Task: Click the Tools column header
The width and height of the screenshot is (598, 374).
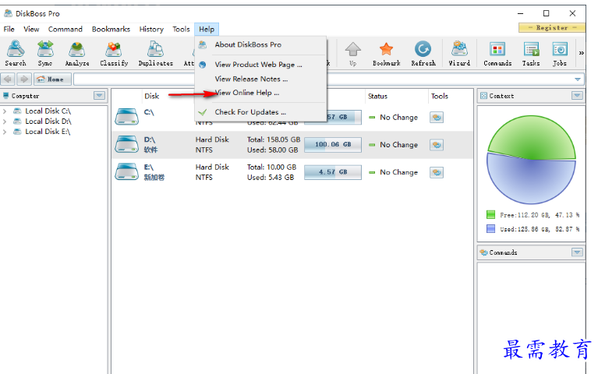Action: [x=440, y=96]
